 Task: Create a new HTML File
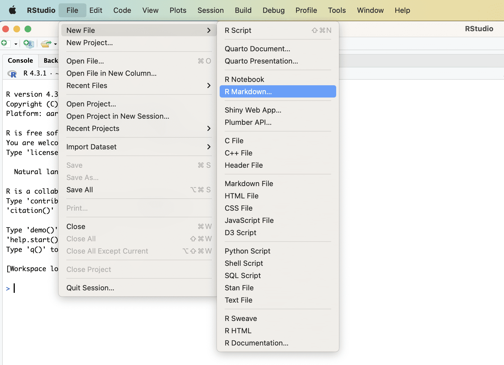coord(278,196)
